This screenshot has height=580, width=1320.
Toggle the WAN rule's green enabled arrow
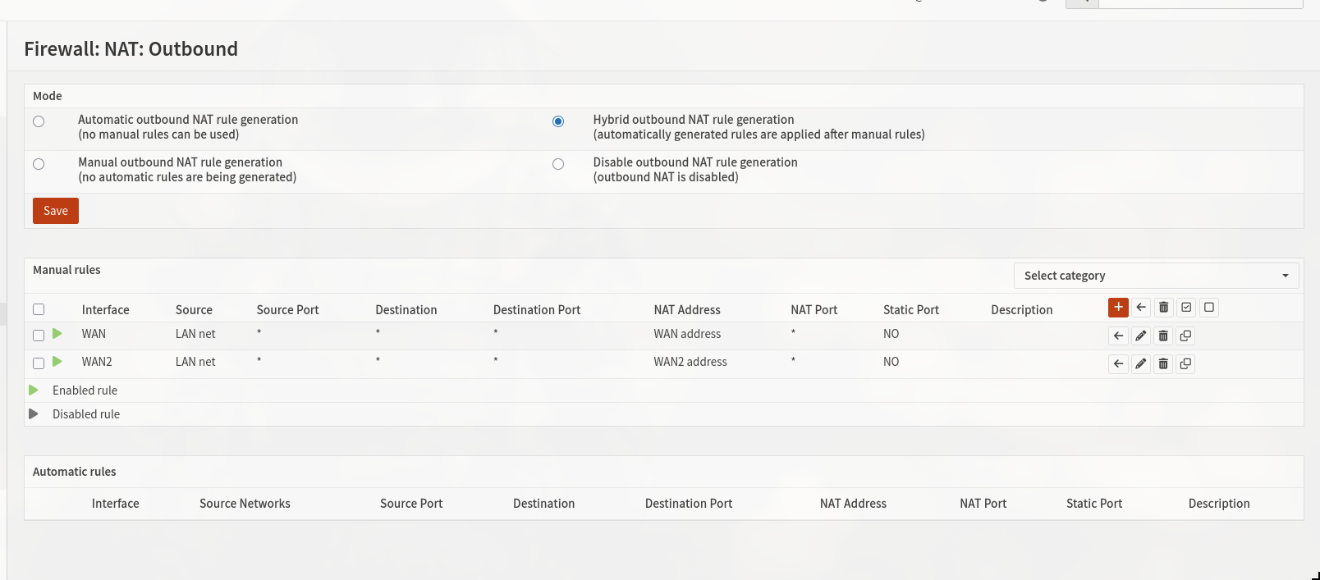(x=57, y=334)
